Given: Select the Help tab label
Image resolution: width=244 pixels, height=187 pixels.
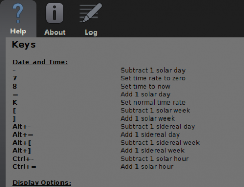Looking at the screenshot, I should [18, 31].
